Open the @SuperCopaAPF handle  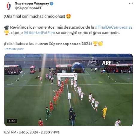coord(28,8)
